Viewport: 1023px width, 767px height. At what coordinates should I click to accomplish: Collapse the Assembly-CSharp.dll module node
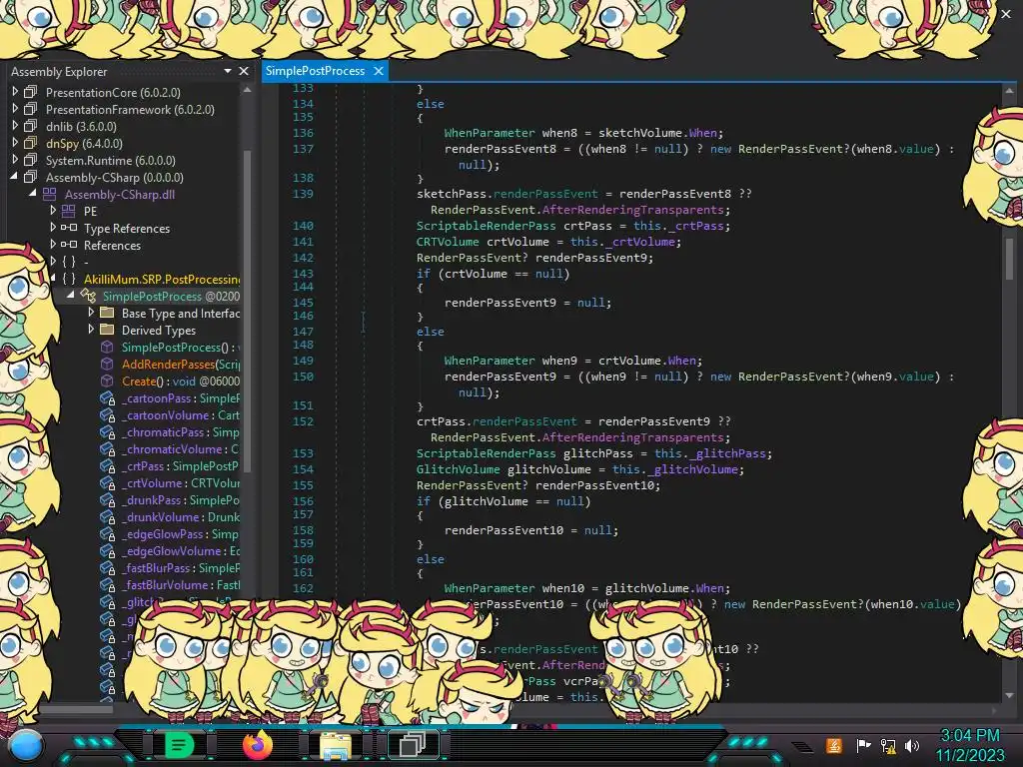(33, 194)
